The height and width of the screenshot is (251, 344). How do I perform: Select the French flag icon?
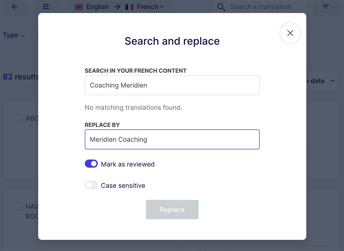tap(129, 7)
